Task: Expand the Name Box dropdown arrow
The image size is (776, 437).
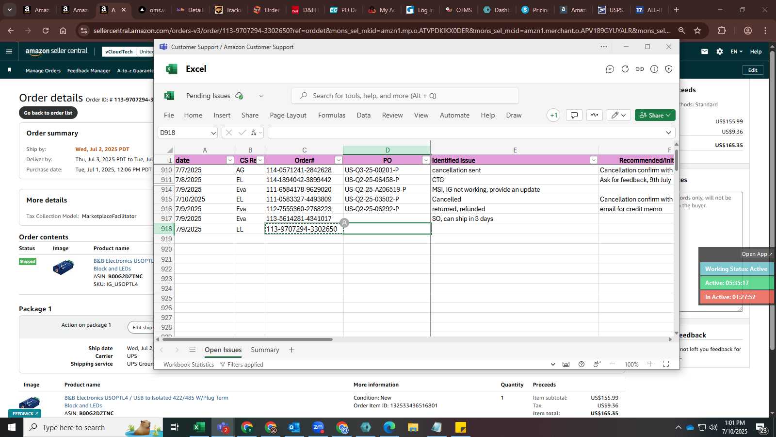Action: tap(213, 133)
